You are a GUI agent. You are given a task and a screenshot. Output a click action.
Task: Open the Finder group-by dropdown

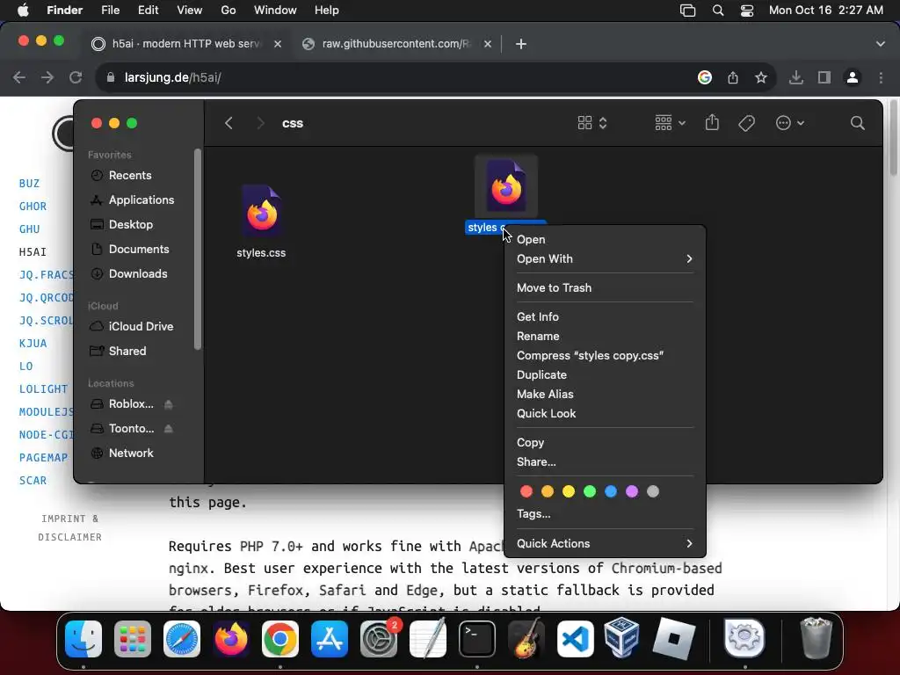[x=670, y=123]
